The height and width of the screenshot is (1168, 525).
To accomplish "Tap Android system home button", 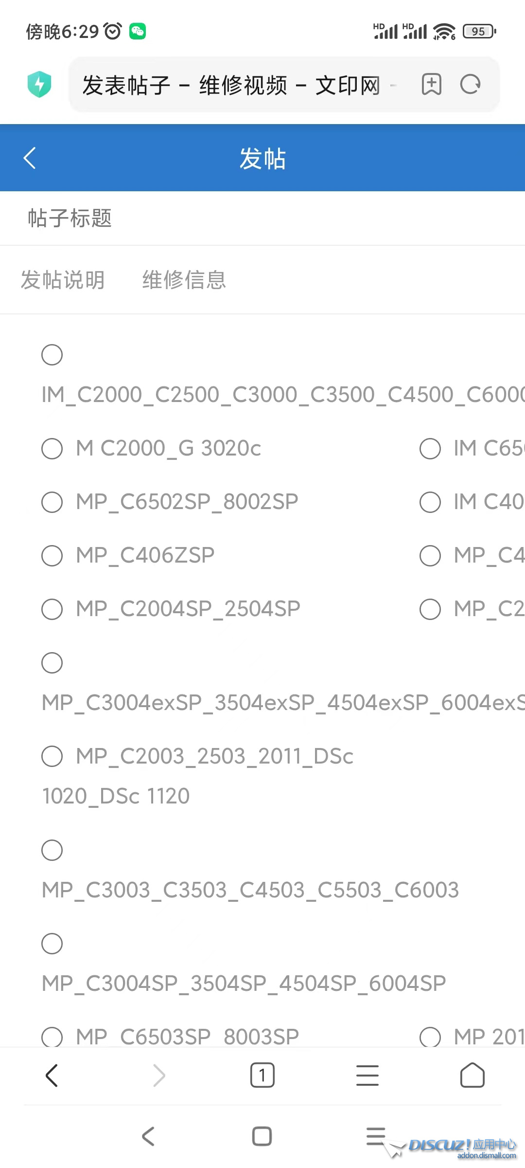I will pos(262,1136).
